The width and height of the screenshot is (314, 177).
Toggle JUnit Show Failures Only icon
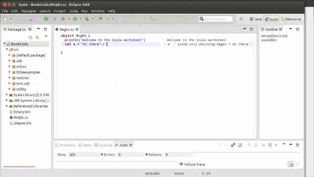click(x=233, y=145)
